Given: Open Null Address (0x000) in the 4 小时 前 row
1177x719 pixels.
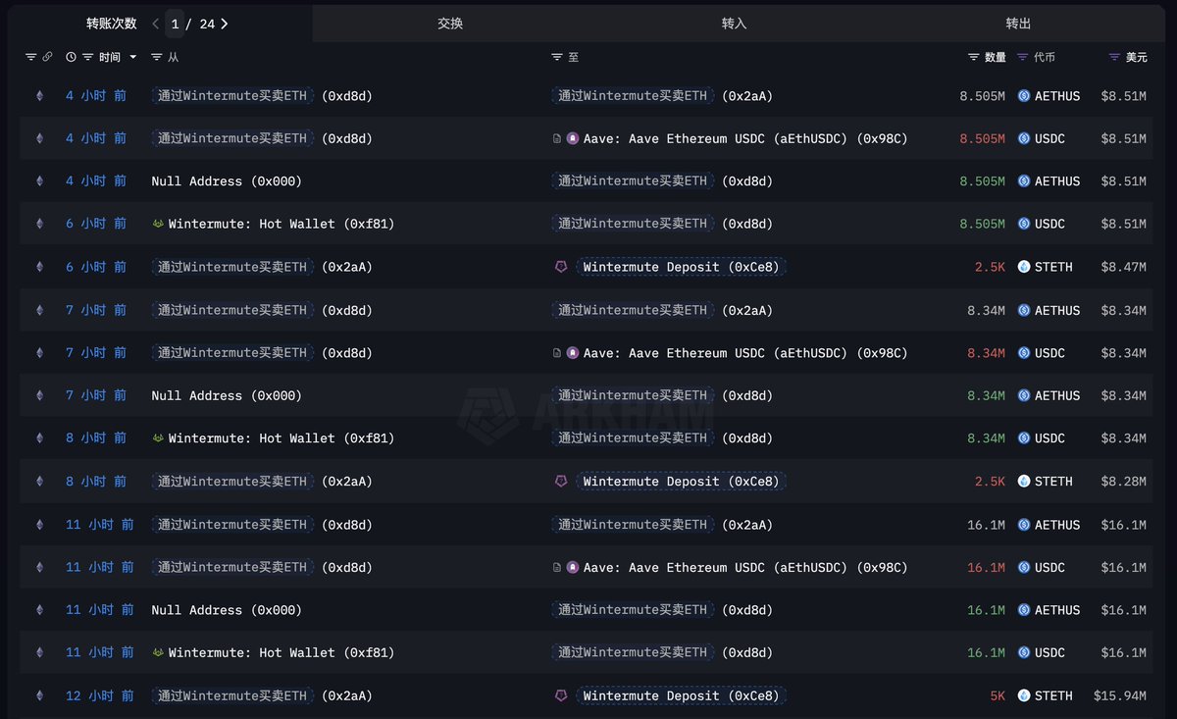Looking at the screenshot, I should (227, 181).
